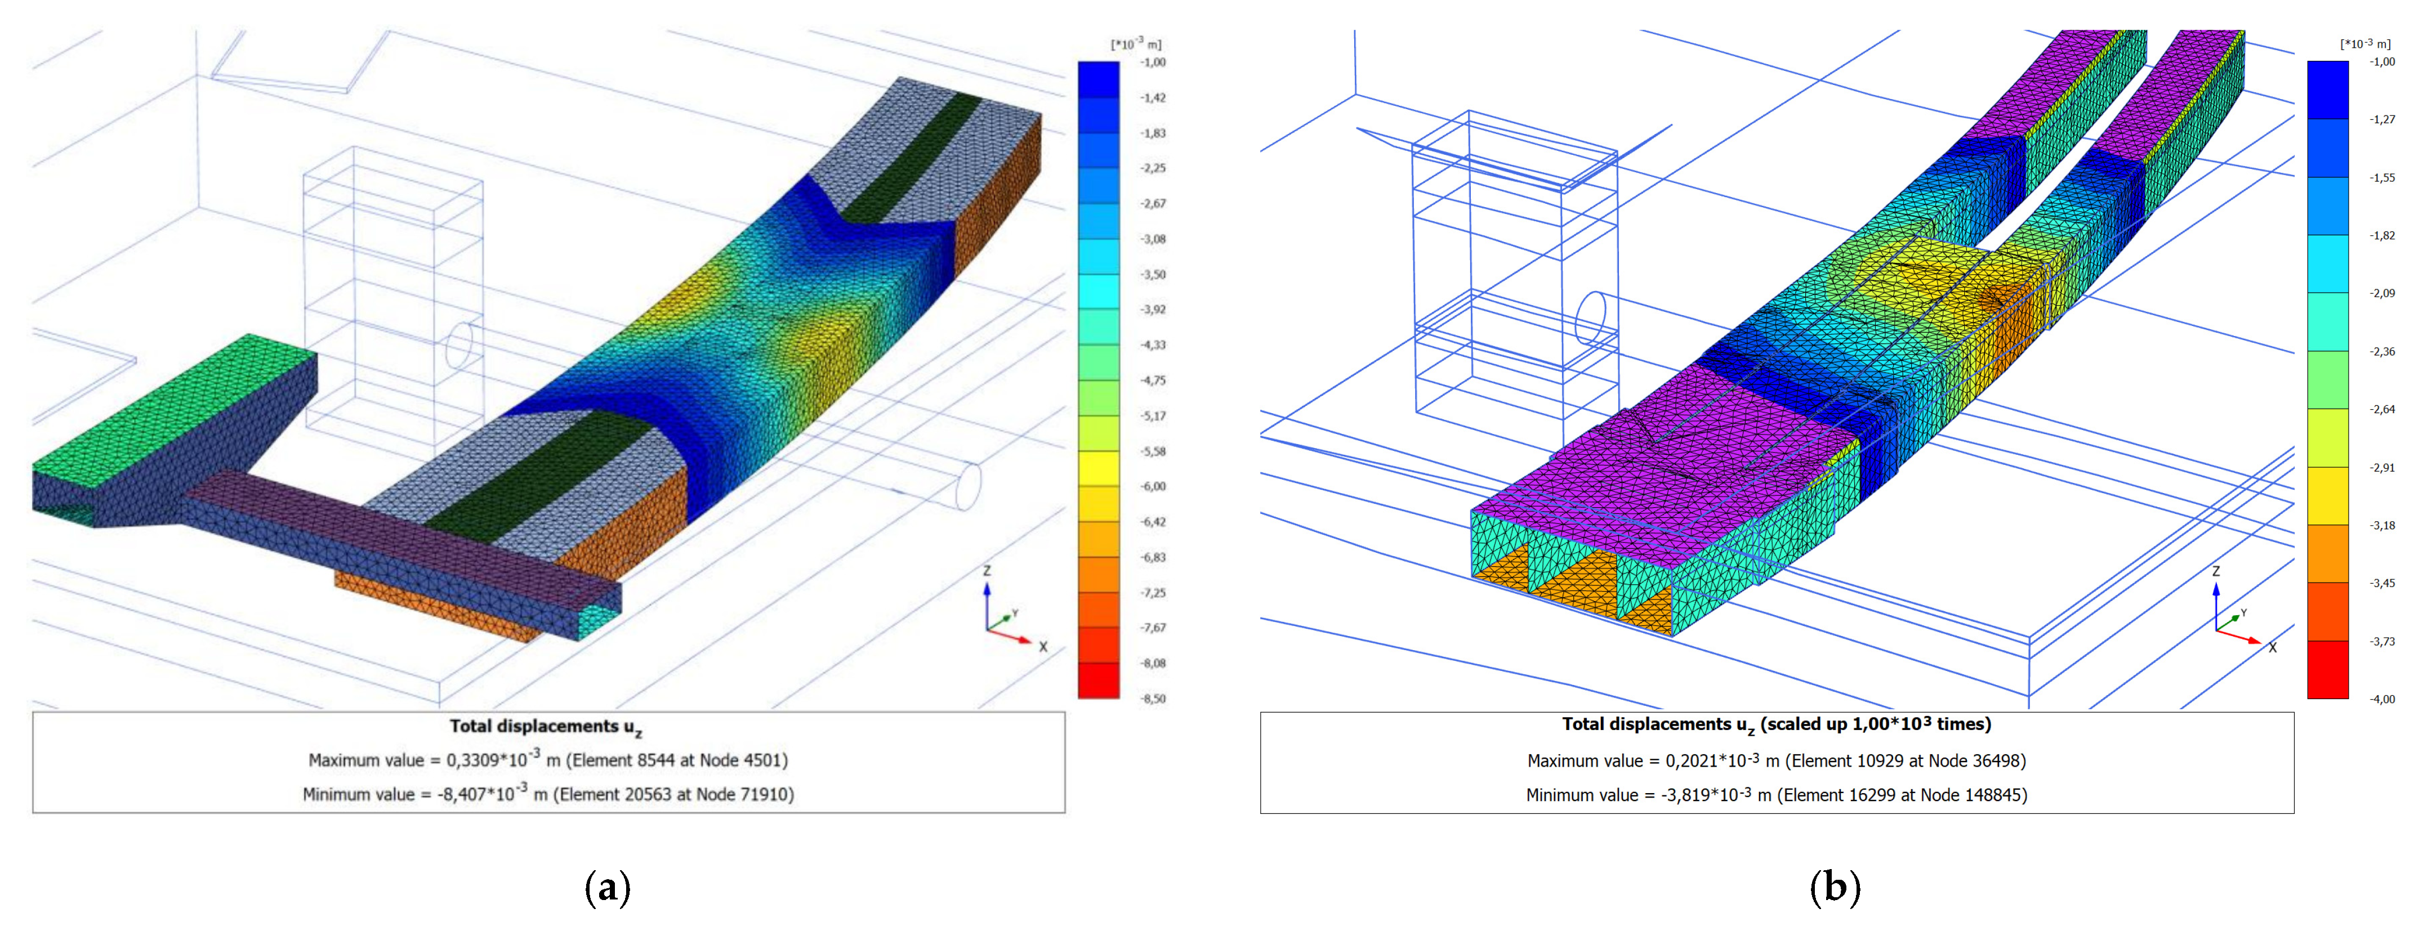This screenshot has height=931, width=2423.
Task: Click the '[*10⁻³ m]' unit label in plot (a) legend
Action: pyautogui.click(x=1136, y=43)
